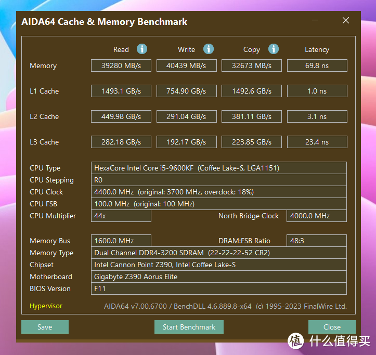Click the North Bridge Clock label
This screenshot has height=355, width=376.
tap(249, 216)
